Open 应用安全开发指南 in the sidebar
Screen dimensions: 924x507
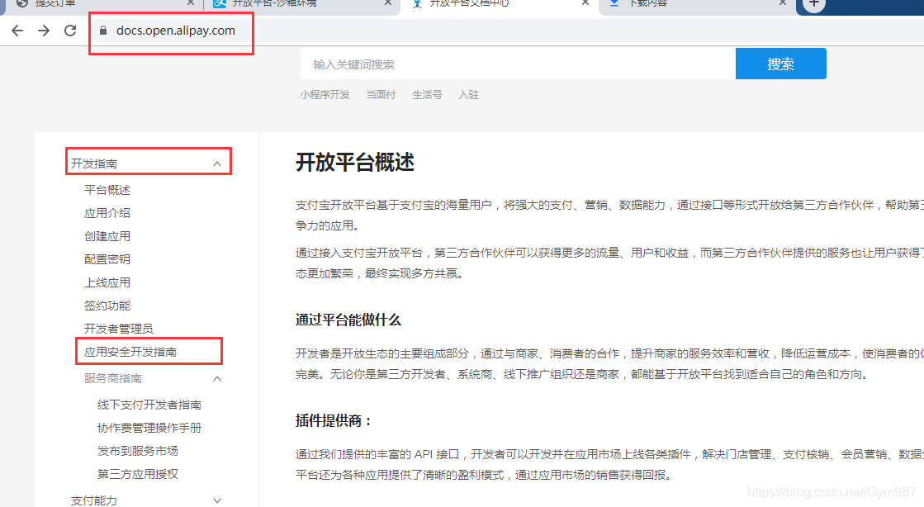coord(130,352)
